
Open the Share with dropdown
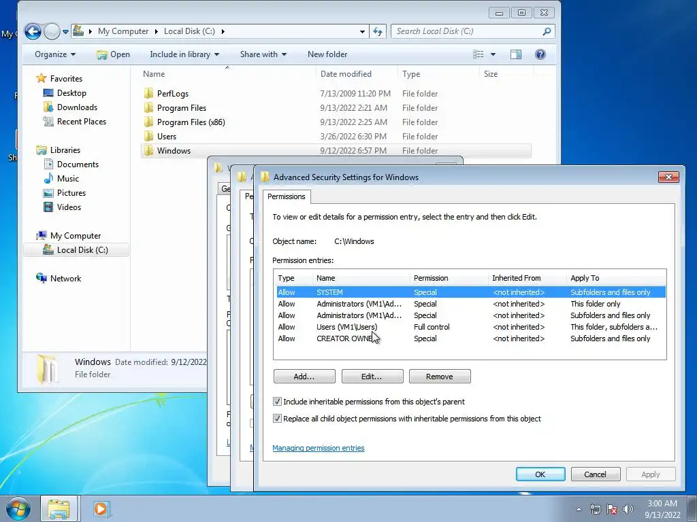[263, 54]
